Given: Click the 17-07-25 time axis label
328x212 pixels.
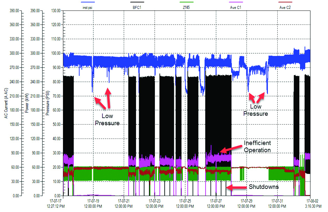Looking at the screenshot, I should (x=185, y=204).
